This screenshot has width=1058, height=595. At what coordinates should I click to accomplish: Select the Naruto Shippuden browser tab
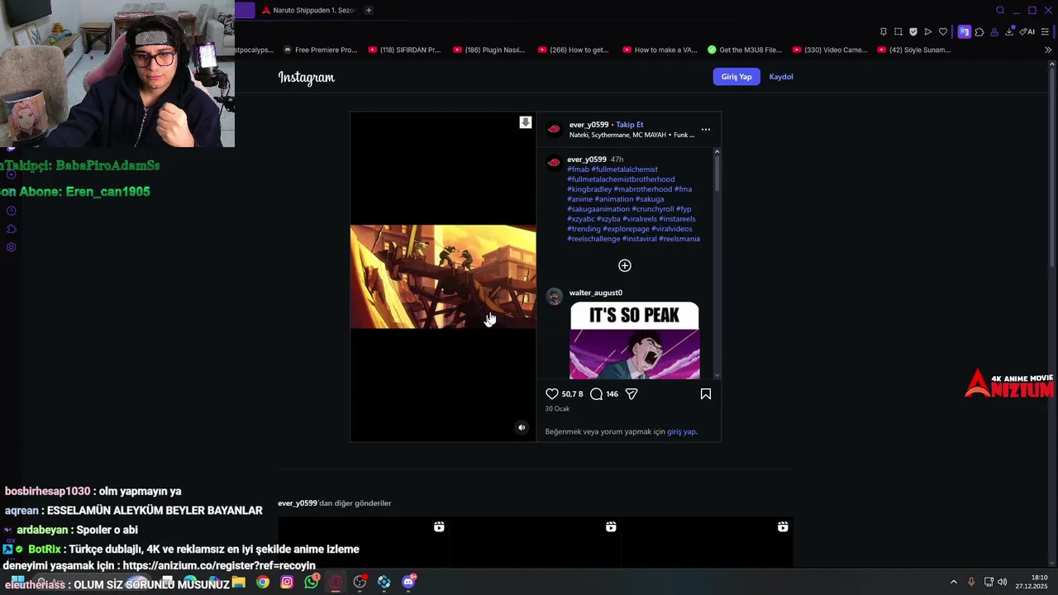(x=307, y=10)
